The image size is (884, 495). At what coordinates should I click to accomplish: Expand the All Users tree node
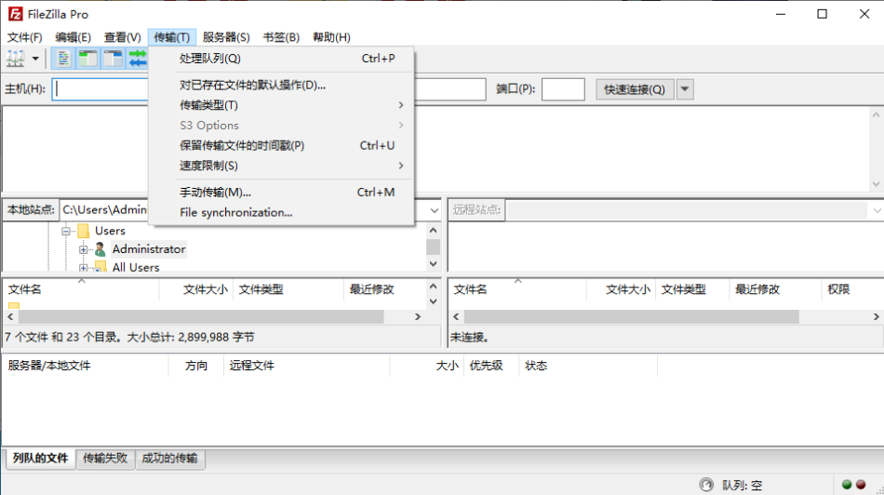pyautogui.click(x=84, y=268)
